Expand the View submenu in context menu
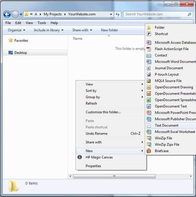Screen dimensions: 196x197 pos(111,84)
